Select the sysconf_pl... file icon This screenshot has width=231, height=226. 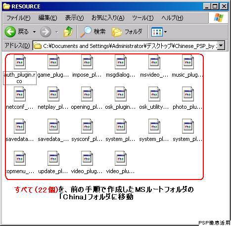[x=87, y=126]
